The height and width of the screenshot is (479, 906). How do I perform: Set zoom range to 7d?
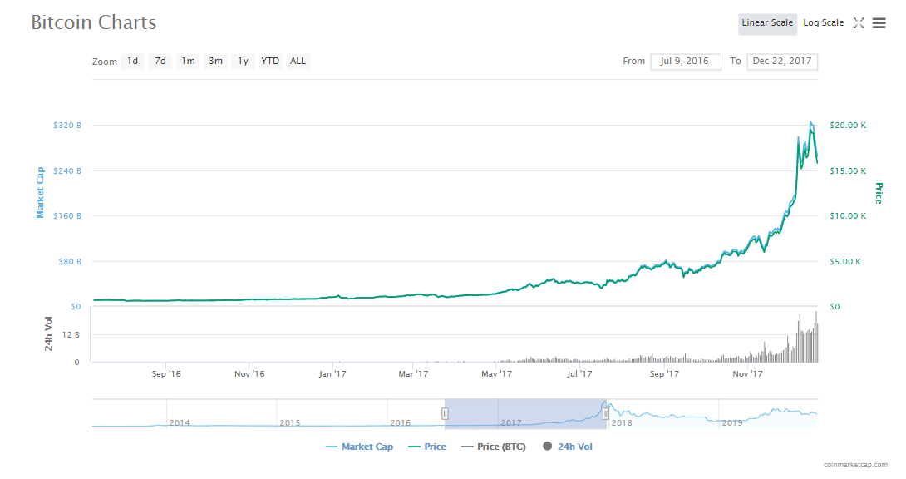[x=160, y=62]
